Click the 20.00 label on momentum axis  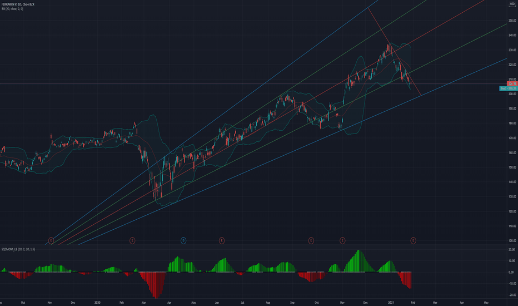pyautogui.click(x=511, y=250)
